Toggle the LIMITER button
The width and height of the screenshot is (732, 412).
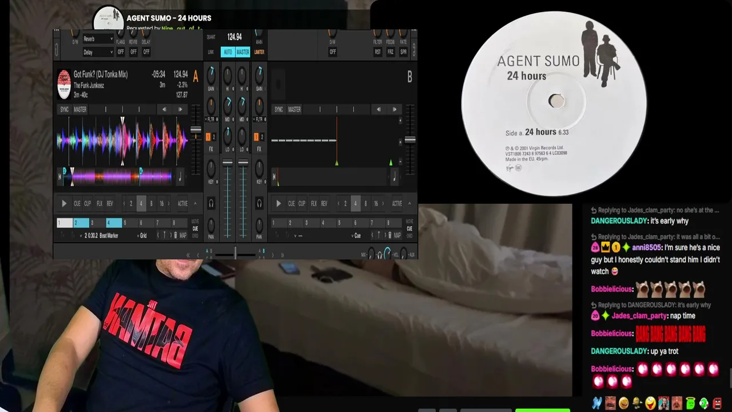[x=259, y=52]
